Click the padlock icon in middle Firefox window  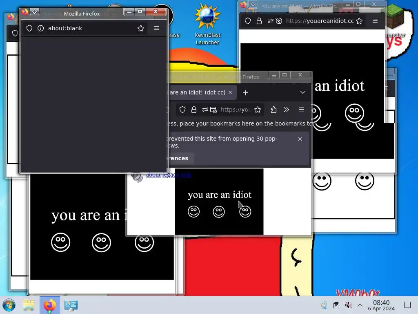194,110
